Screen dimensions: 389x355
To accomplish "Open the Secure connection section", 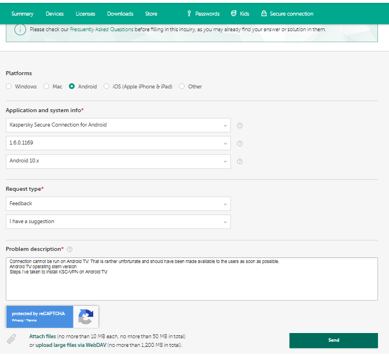I will [292, 14].
